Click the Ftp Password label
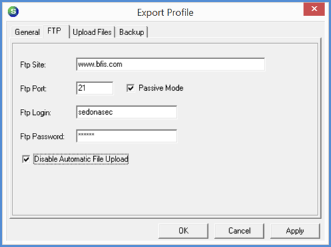This screenshot has width=331, height=247. [x=42, y=136]
